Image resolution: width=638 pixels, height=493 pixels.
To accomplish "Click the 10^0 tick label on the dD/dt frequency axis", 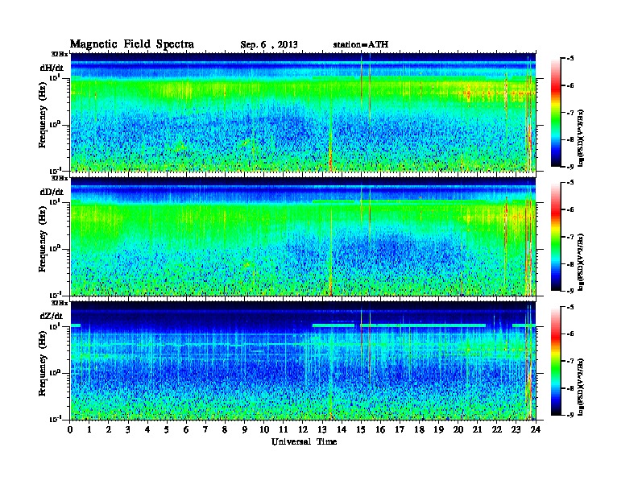I will 55,249.
